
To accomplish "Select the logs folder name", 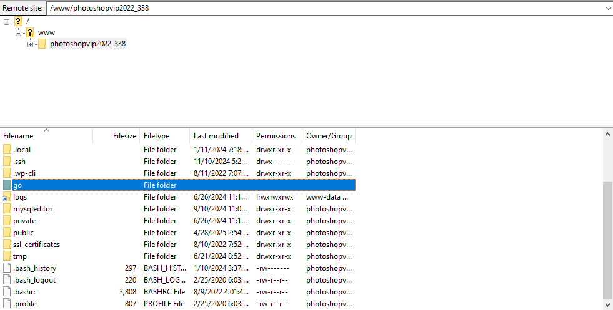I will 20,197.
